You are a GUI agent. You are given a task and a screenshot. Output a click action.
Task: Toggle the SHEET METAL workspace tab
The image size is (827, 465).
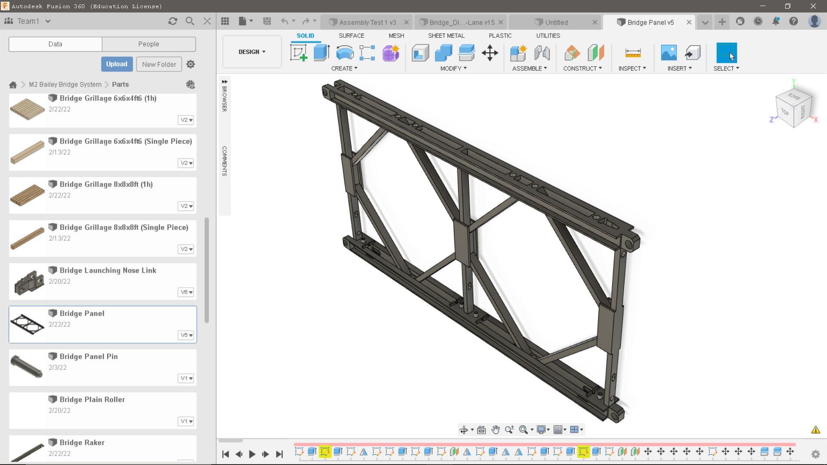[446, 36]
